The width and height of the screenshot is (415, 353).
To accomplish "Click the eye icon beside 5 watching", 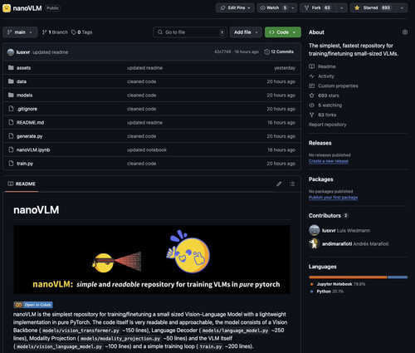I will [x=311, y=105].
